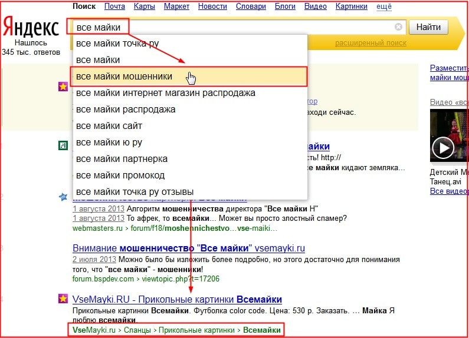The image size is (469, 338).
Task: Choose the plain все майки suggestion
Action: [x=190, y=60]
